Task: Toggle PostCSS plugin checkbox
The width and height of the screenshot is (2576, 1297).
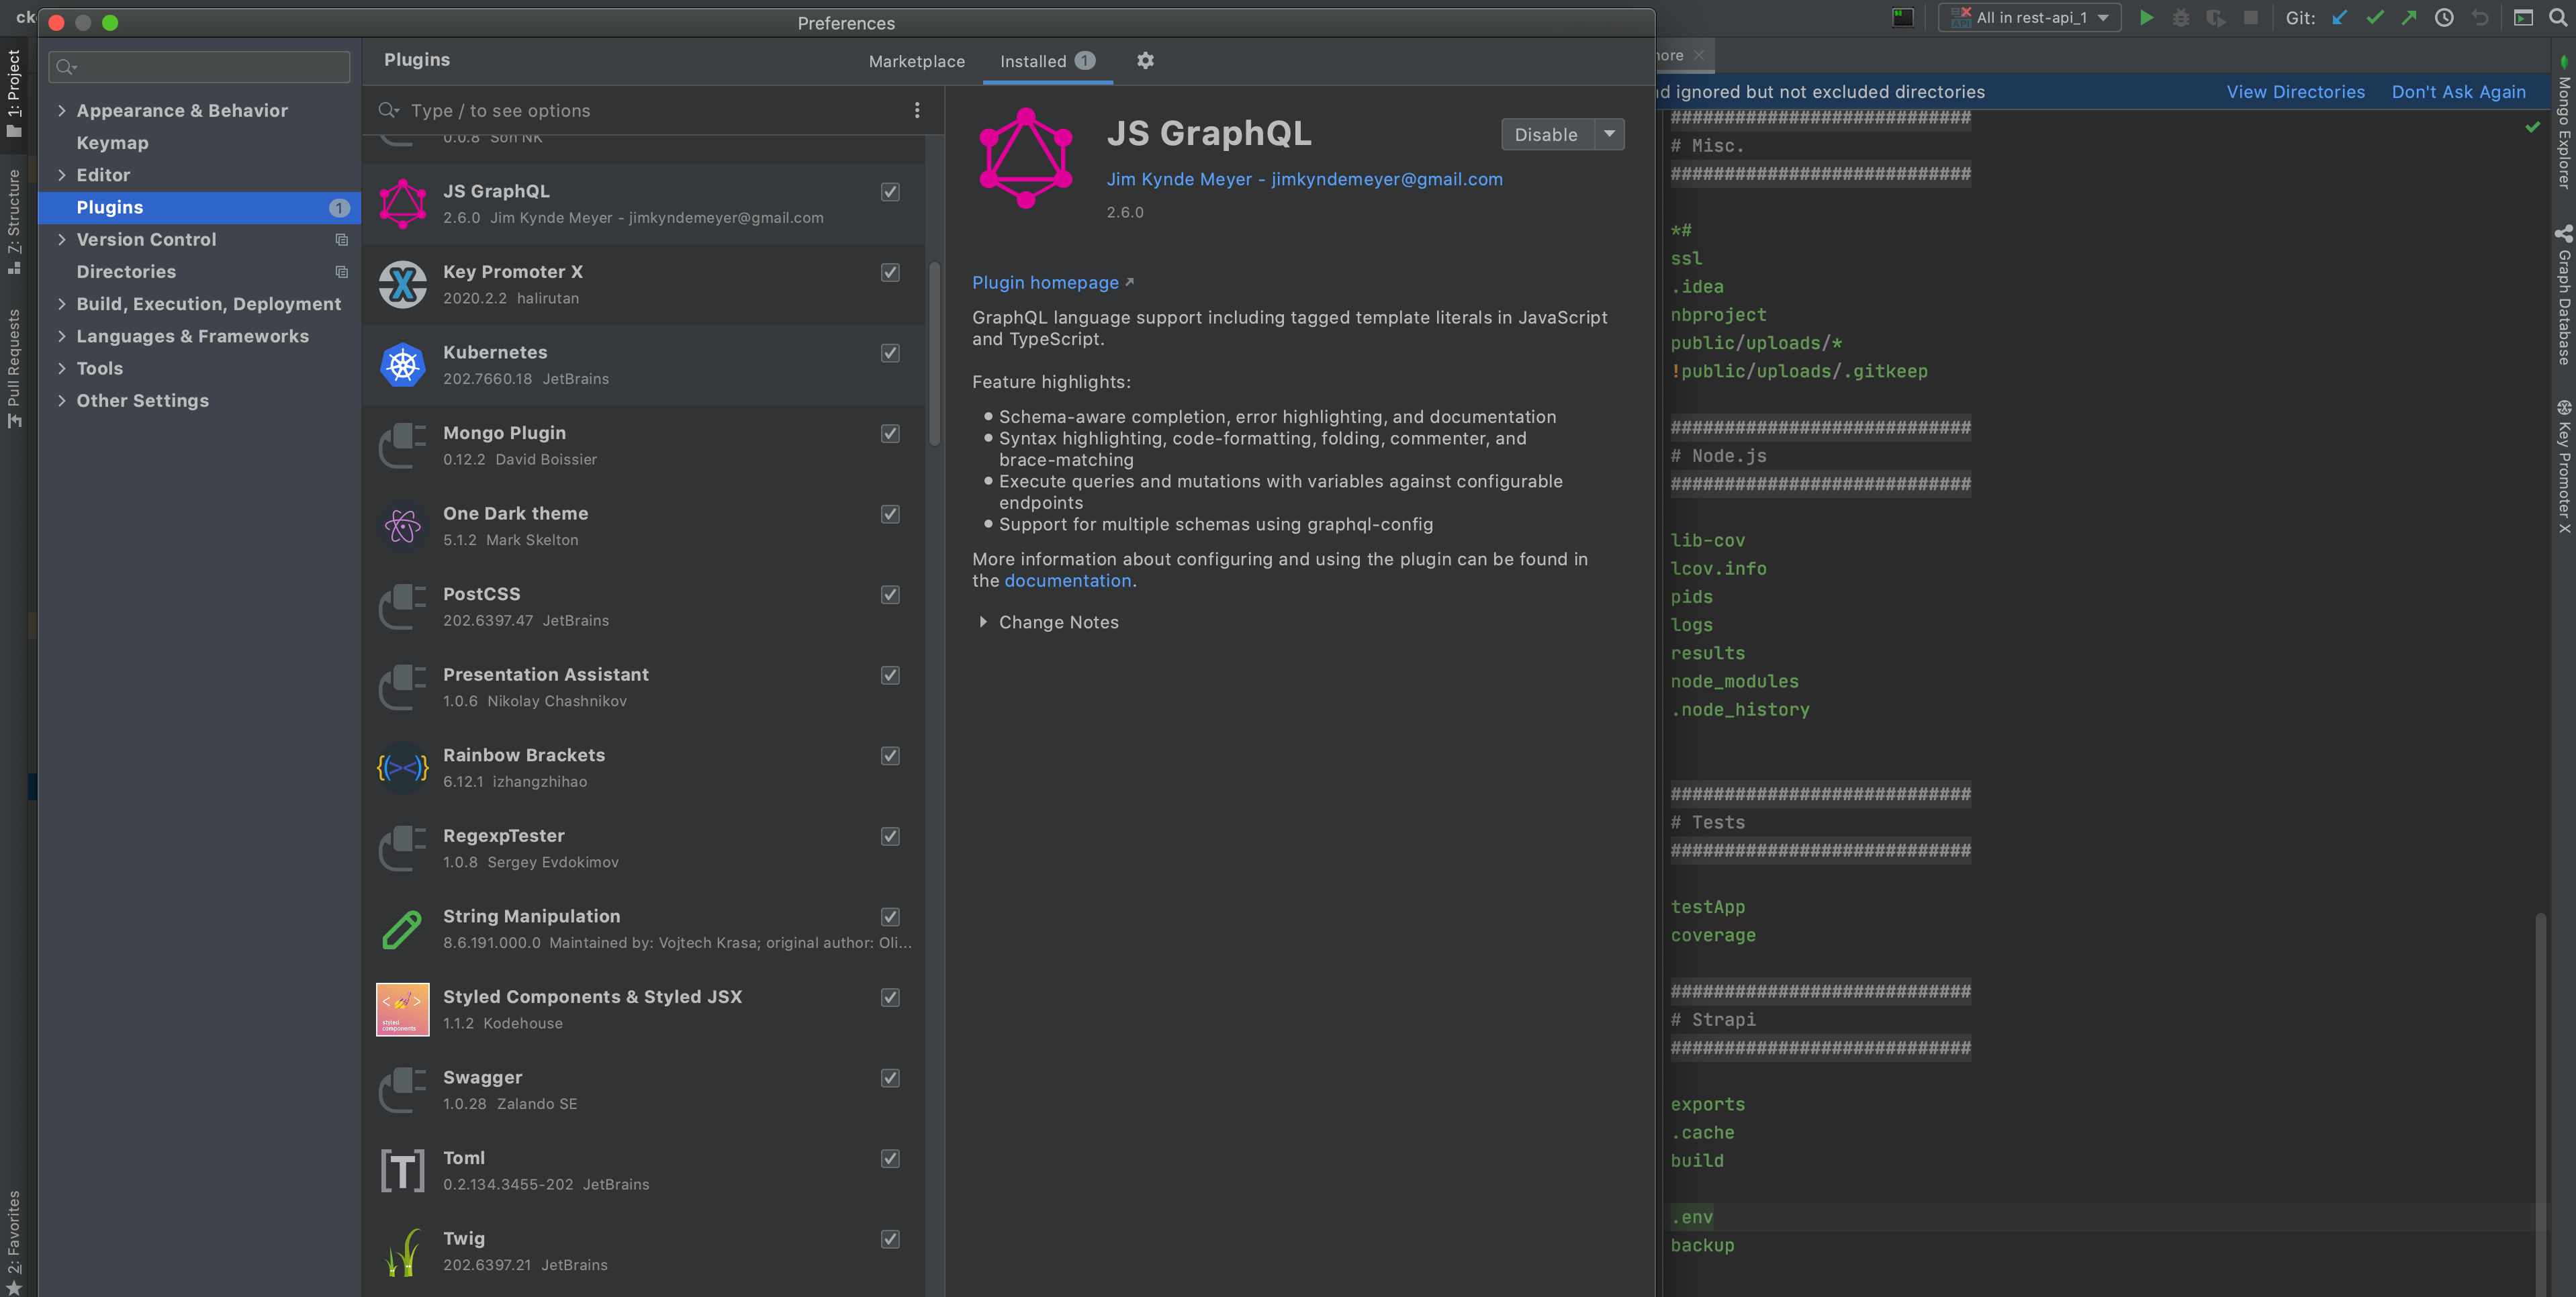Action: [x=890, y=595]
